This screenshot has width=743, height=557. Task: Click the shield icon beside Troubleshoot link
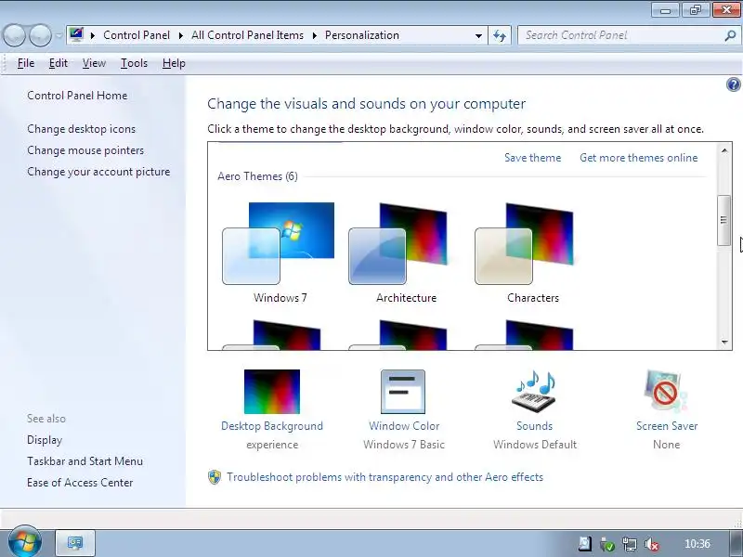(215, 477)
